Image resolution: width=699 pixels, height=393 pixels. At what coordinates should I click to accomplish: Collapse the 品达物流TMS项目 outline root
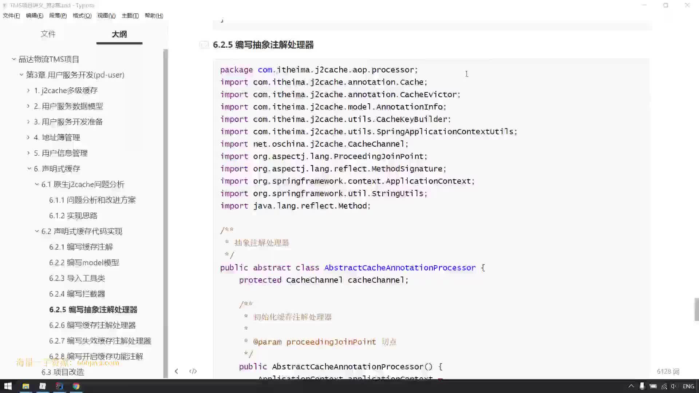14,59
